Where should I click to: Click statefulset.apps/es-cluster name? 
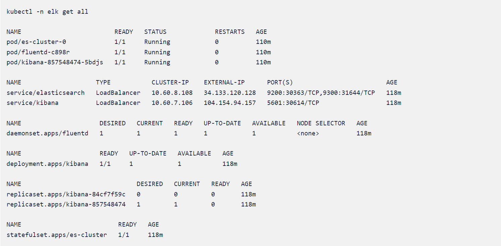(57, 235)
